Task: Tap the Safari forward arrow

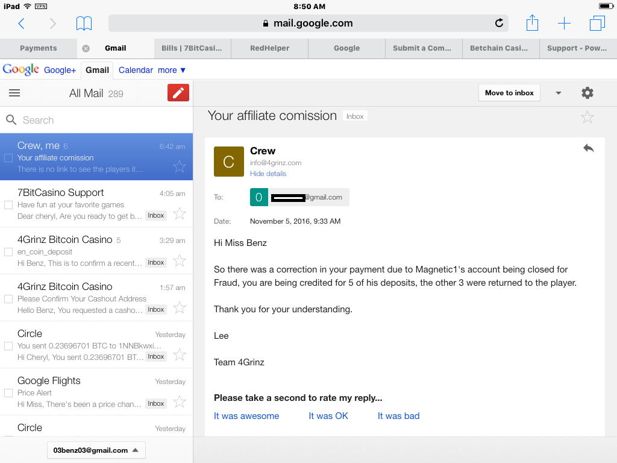Action: coord(52,24)
